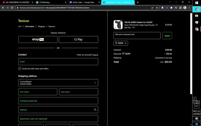Close the WhatsApp tab
Screen dimensions: 201x126
point(66,2)
